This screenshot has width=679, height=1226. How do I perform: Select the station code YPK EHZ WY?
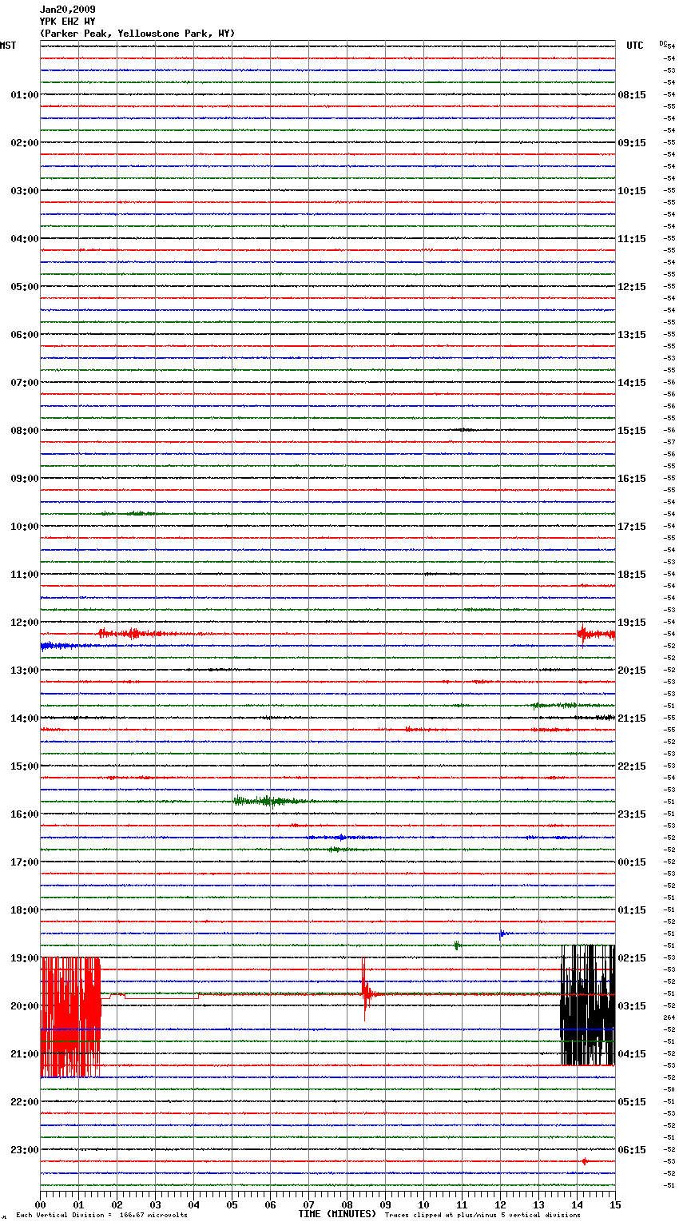67,22
